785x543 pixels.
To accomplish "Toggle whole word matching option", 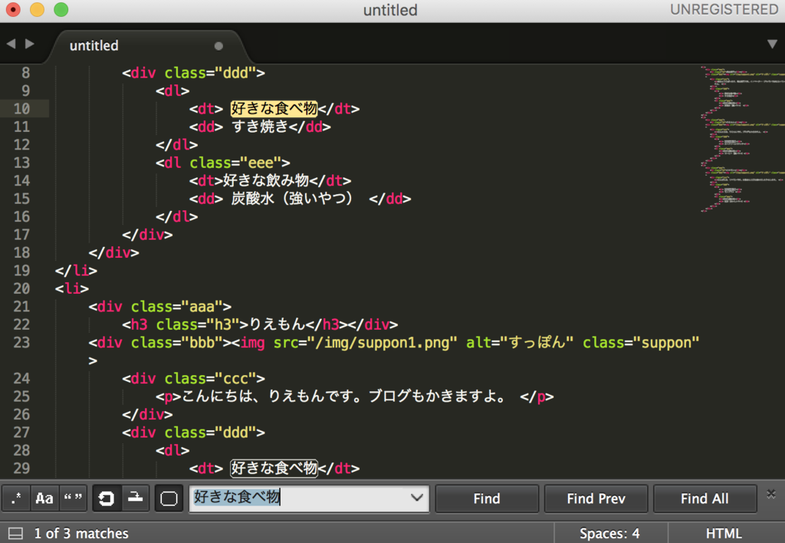I will (74, 499).
